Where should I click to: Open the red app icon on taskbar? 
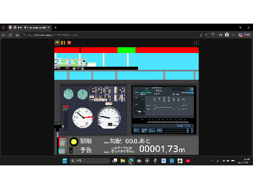(188, 161)
